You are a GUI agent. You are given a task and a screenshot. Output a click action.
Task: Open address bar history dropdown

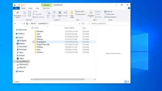79,24
